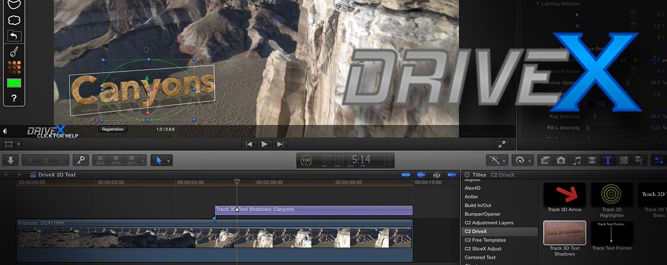The height and width of the screenshot is (265, 667).
Task: Open the magic wand enhancements dropdown
Action: point(496,160)
